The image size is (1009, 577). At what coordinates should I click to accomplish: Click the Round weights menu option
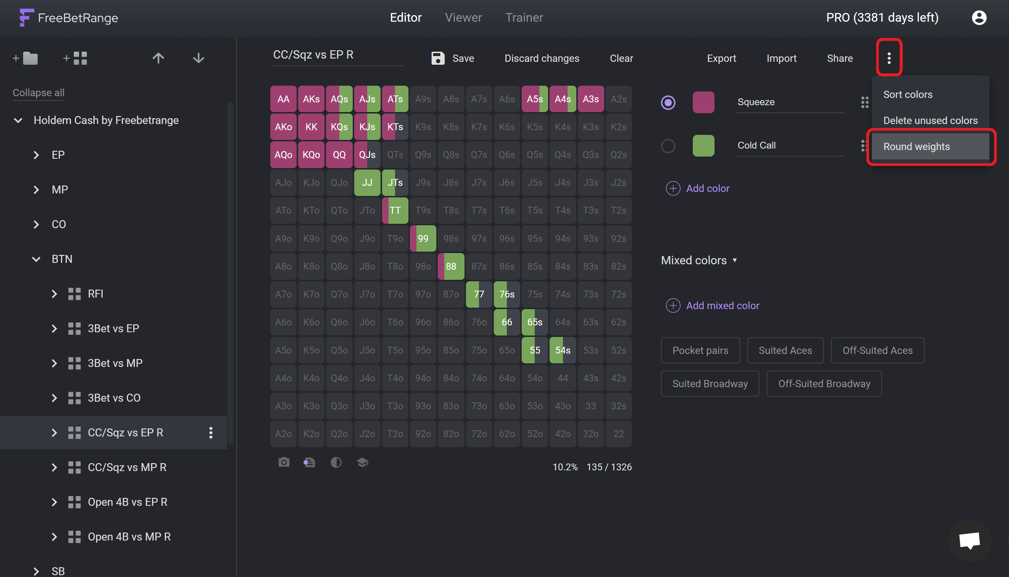click(915, 145)
